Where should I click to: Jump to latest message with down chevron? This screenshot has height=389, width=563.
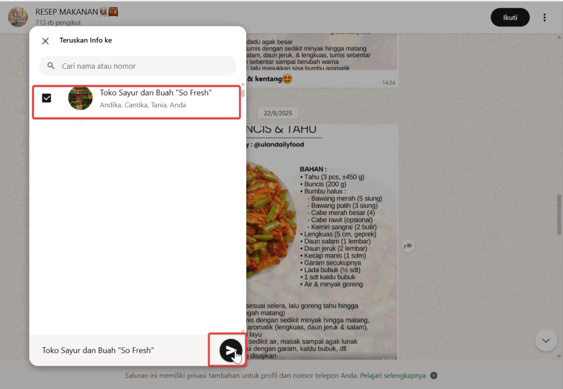[x=545, y=341]
